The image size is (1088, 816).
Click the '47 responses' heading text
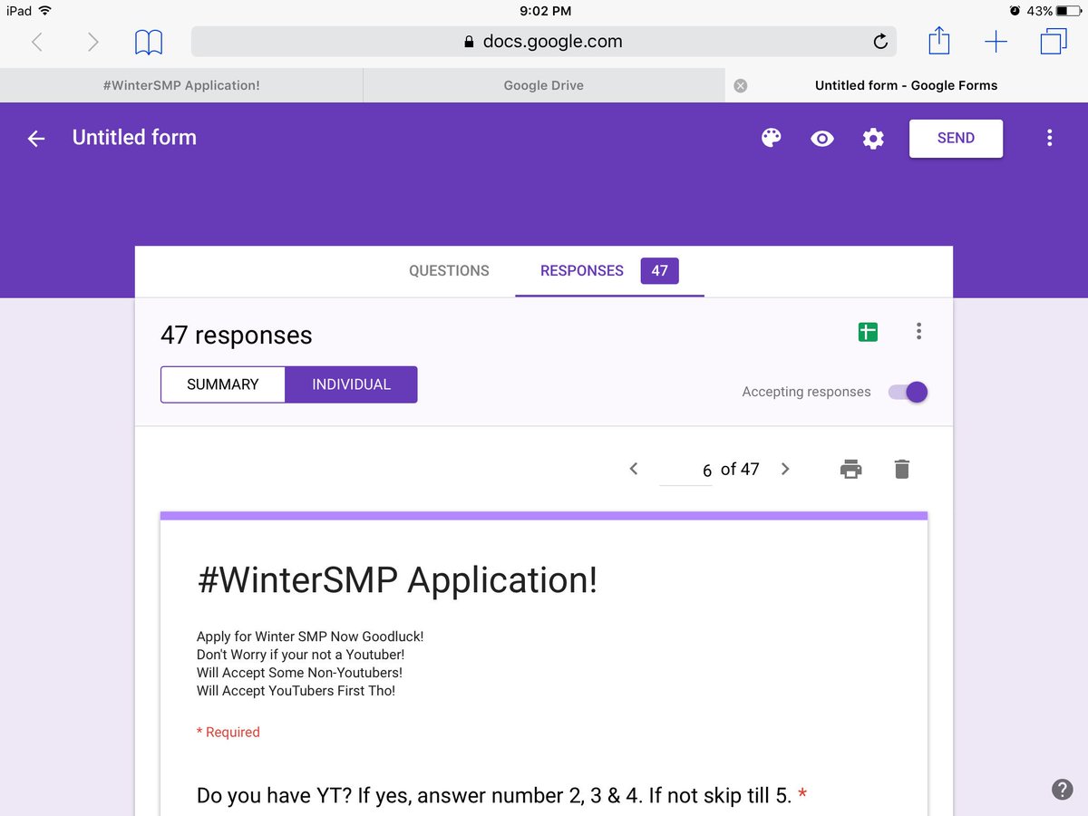point(237,335)
